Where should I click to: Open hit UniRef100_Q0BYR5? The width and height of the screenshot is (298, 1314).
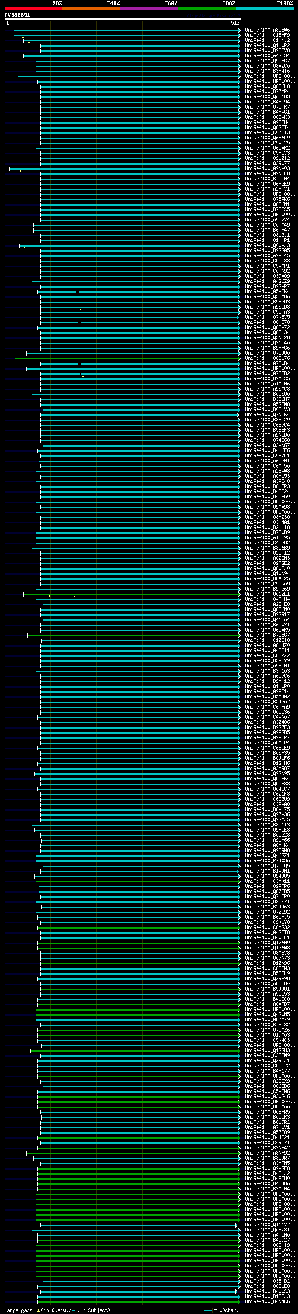pos(267,1112)
